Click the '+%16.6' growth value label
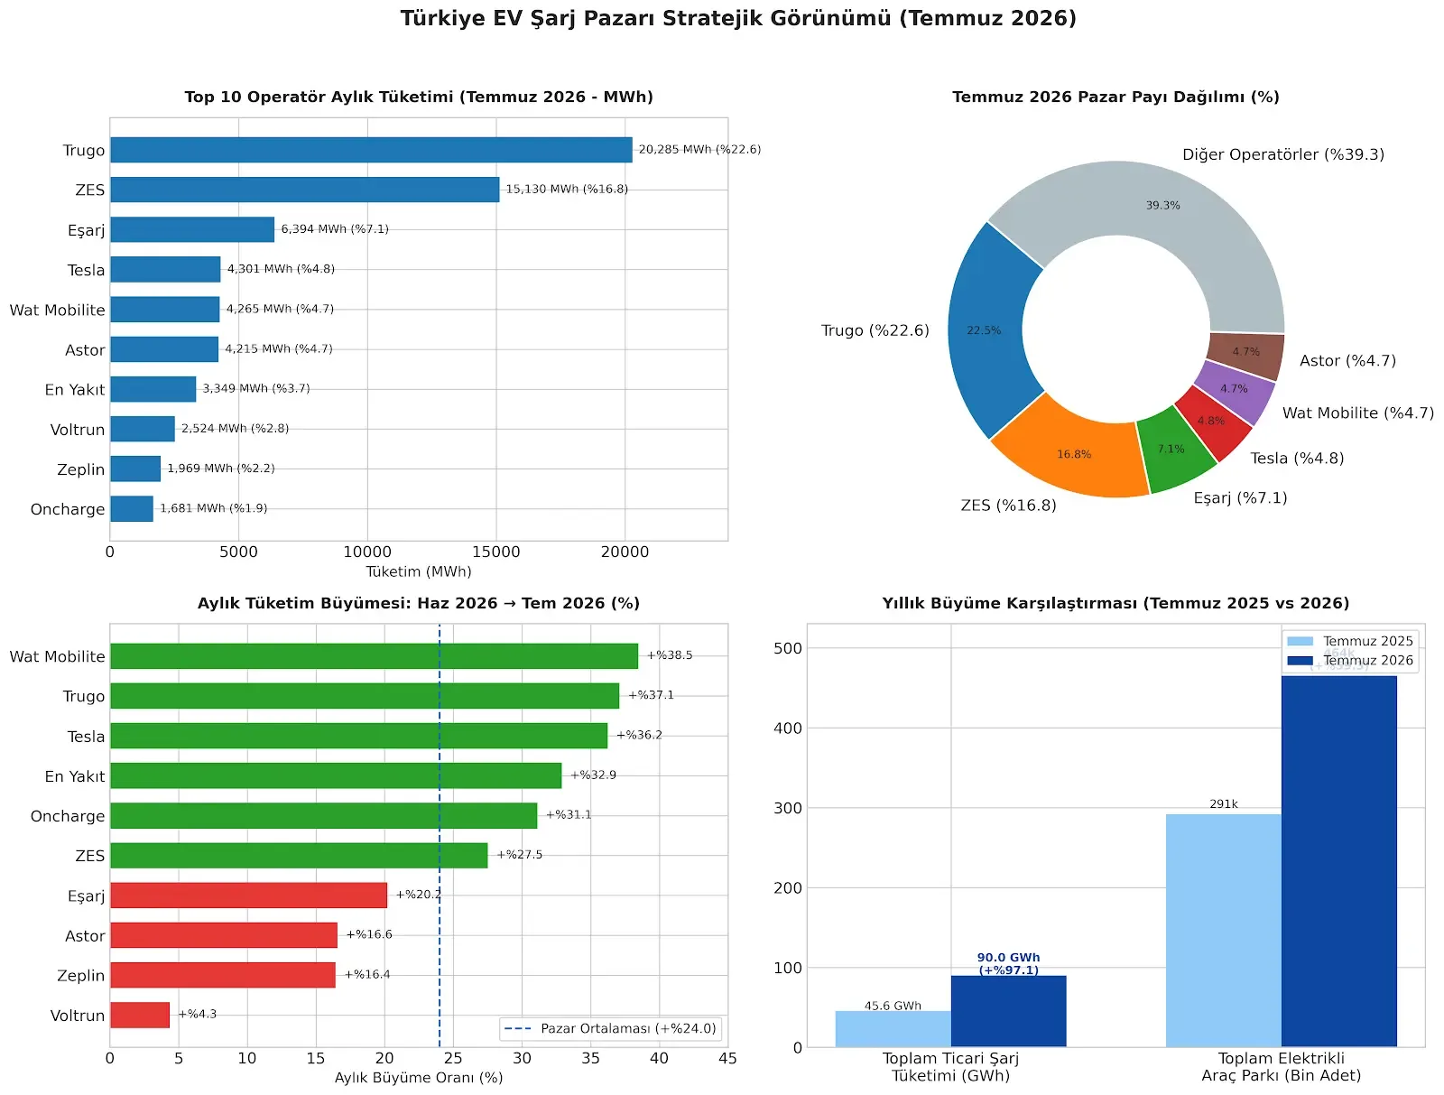The height and width of the screenshot is (1095, 1444). [x=369, y=934]
